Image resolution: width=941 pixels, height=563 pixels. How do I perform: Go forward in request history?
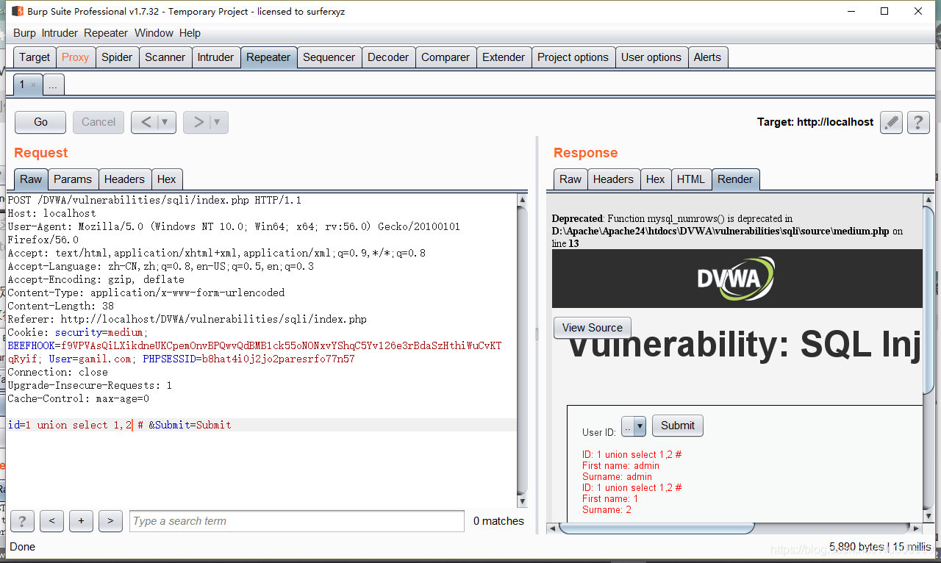(x=198, y=122)
